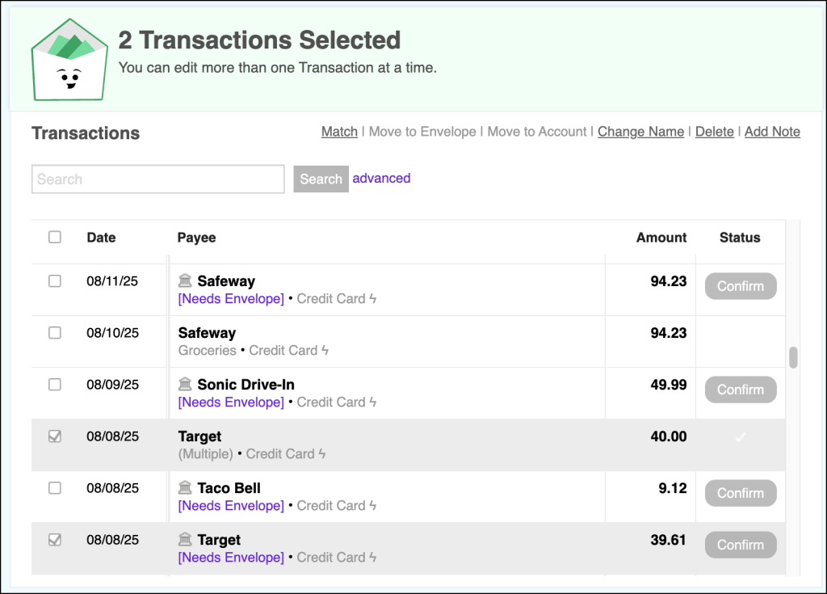The height and width of the screenshot is (594, 827).
Task: Check the Sonic Drive-In transaction checkbox
Action: 55,385
